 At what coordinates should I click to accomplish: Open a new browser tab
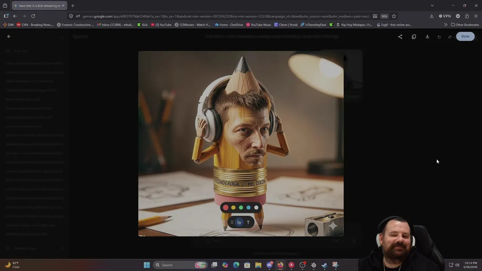(x=73, y=6)
